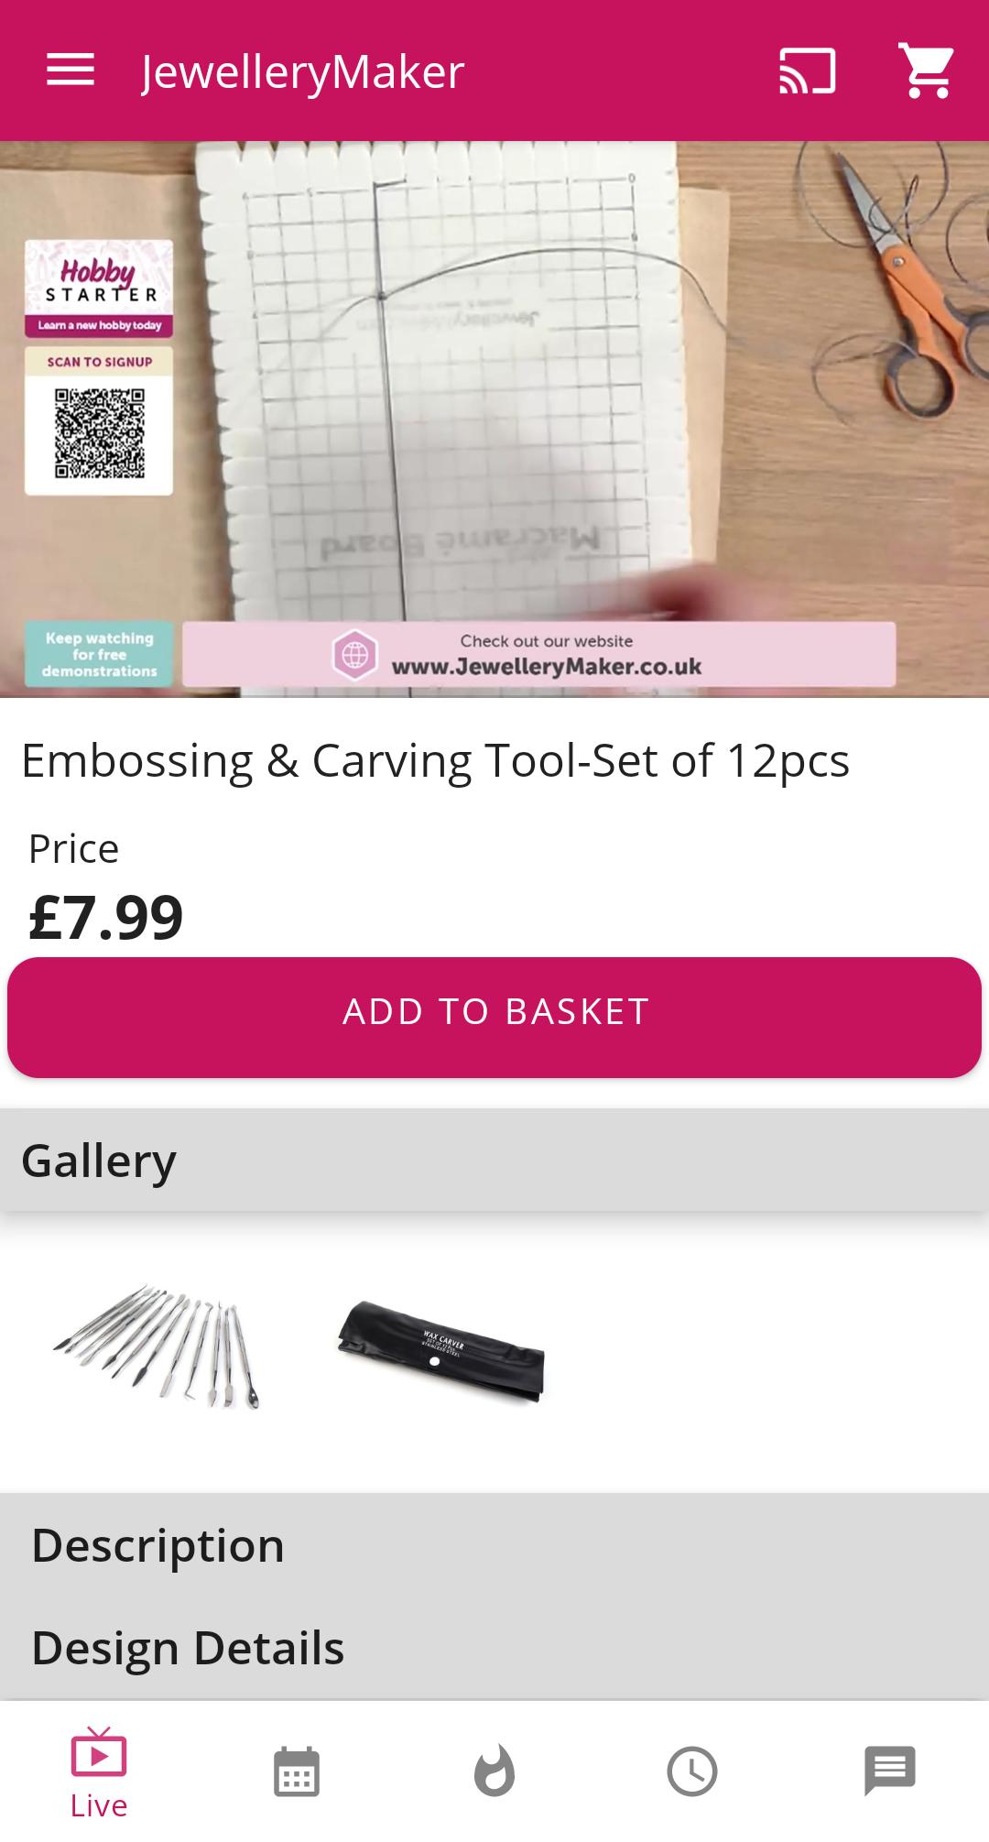
Task: Open the shopping cart
Action: 927,71
